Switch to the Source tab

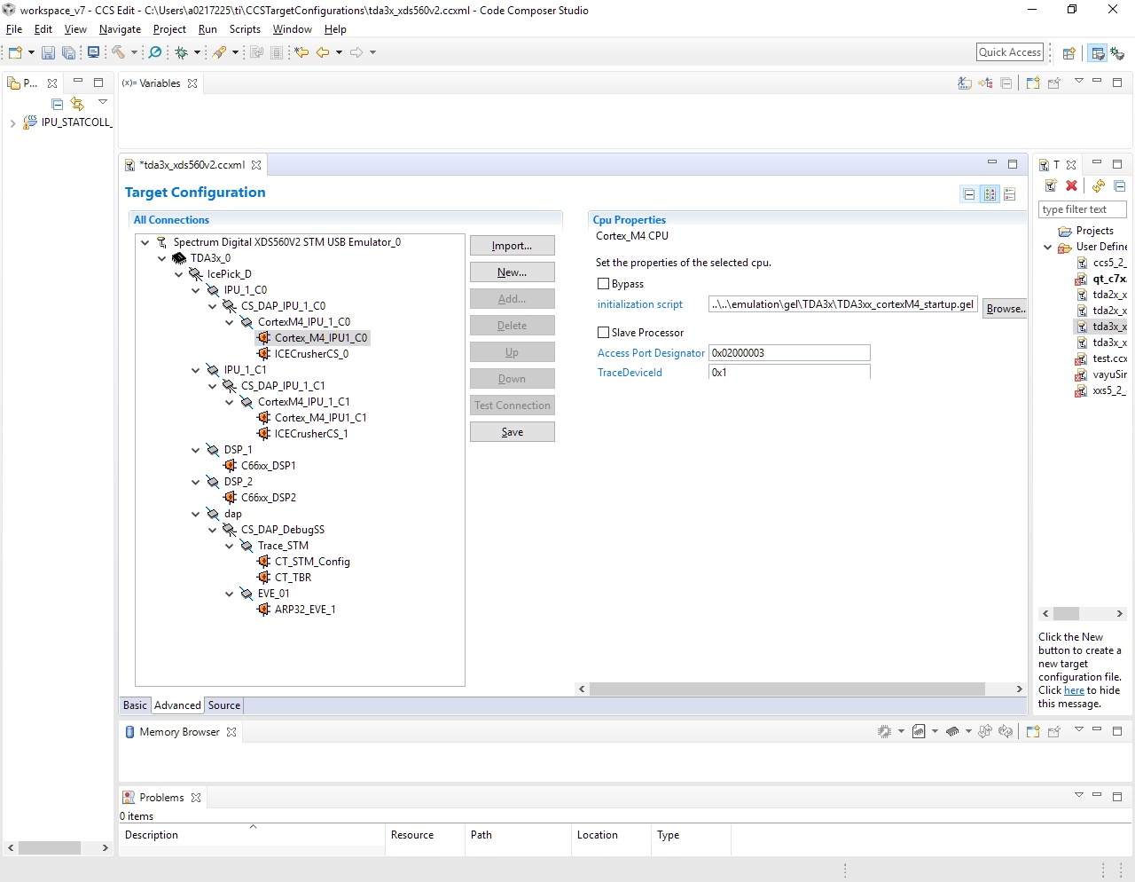coord(224,705)
